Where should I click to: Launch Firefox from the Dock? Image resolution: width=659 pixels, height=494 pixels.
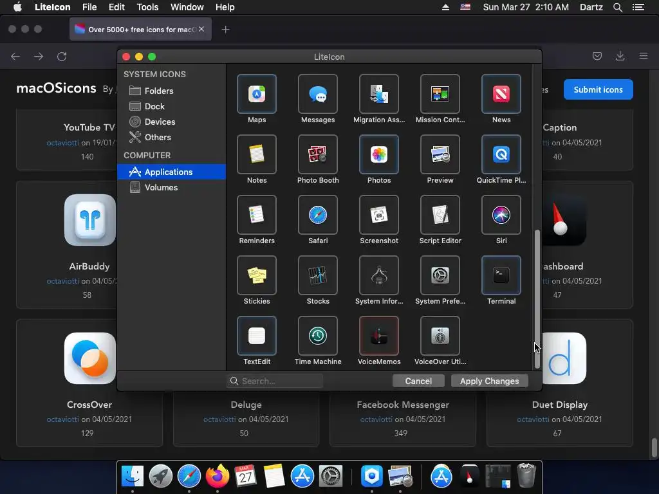tap(218, 476)
